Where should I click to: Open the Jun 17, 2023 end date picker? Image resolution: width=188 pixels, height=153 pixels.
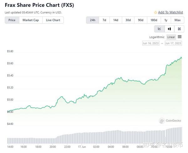tap(173, 43)
